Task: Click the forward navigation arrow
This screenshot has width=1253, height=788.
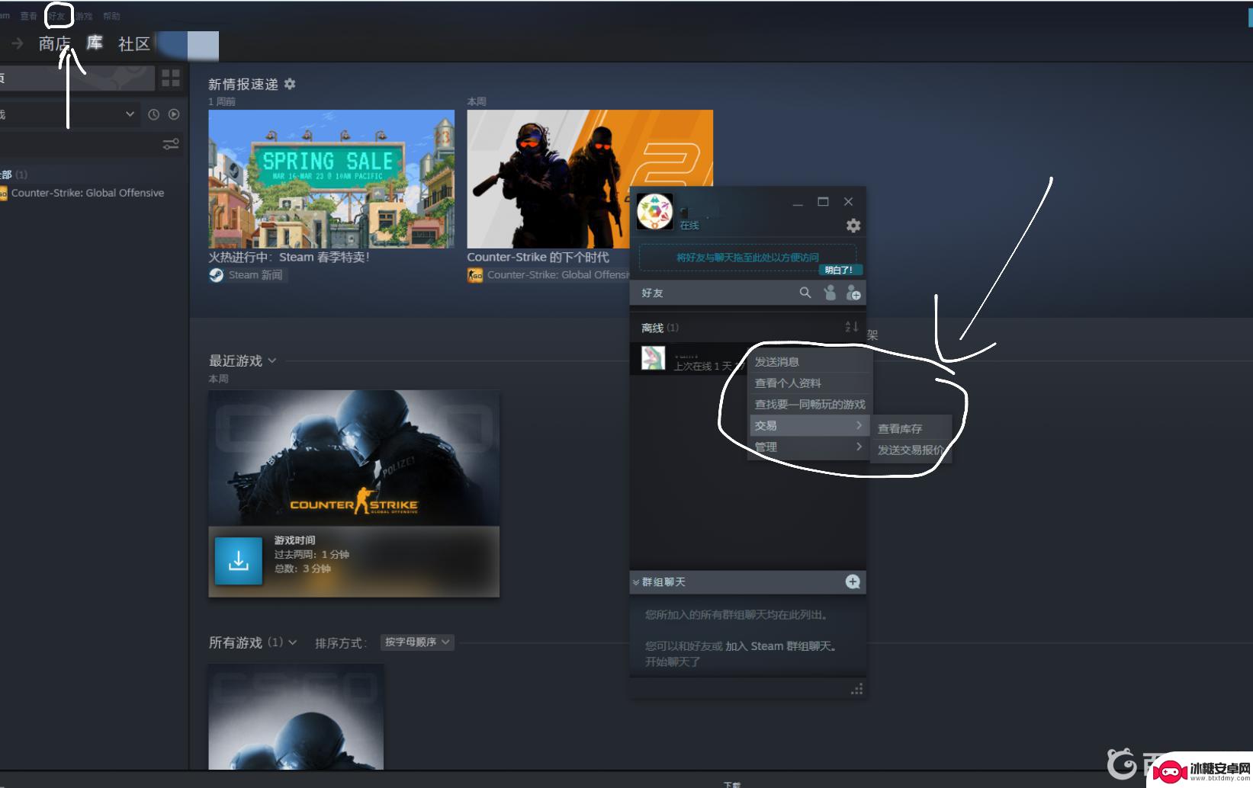Action: point(17,43)
